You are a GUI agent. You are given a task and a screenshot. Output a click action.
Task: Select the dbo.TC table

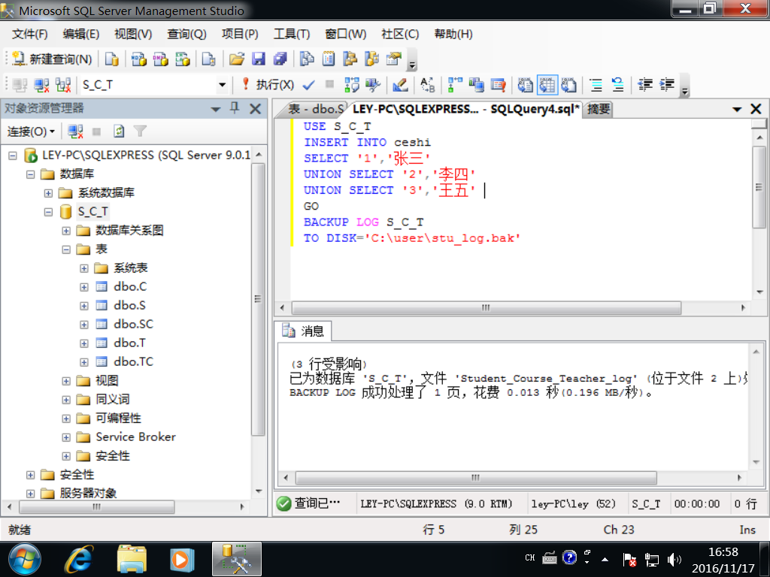pyautogui.click(x=133, y=362)
